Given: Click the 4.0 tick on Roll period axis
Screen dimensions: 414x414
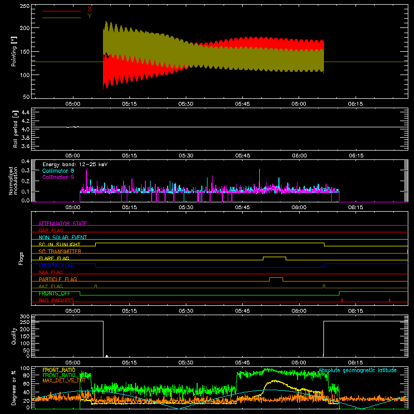Looking at the screenshot, I should pos(25,129).
